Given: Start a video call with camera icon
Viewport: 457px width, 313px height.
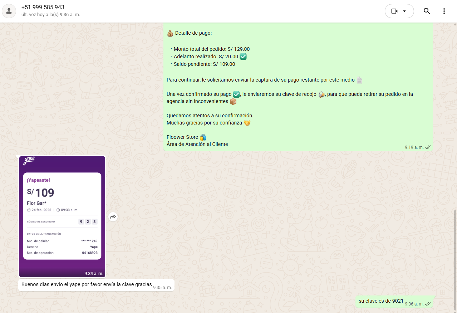Looking at the screenshot, I should pos(394,11).
